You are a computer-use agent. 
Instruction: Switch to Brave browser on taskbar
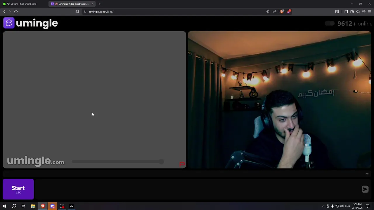(43, 206)
